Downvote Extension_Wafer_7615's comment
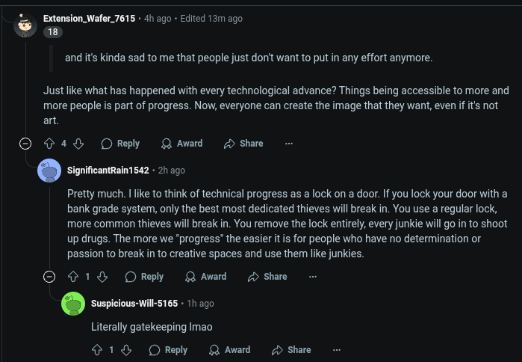Viewport: 522px width, 362px height. click(x=78, y=144)
